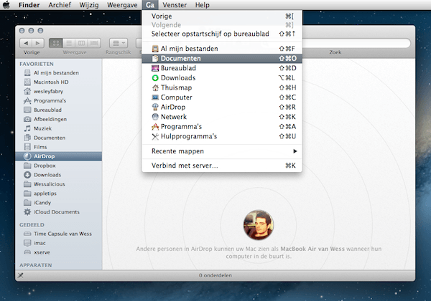431x301 pixels.
Task: Click the customize icon in status bar
Action: click(21, 275)
